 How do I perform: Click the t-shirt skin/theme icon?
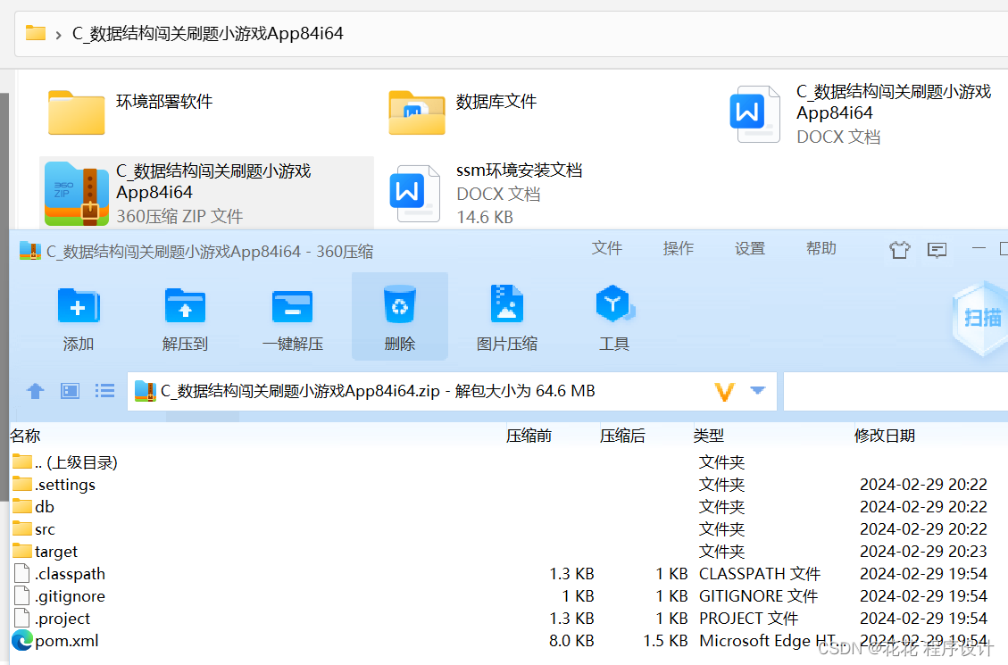click(x=899, y=251)
